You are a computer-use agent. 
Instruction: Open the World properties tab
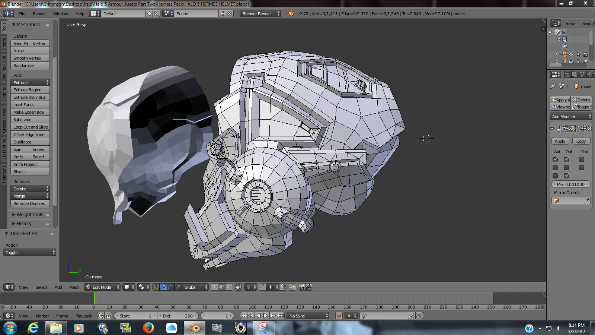tap(590, 75)
